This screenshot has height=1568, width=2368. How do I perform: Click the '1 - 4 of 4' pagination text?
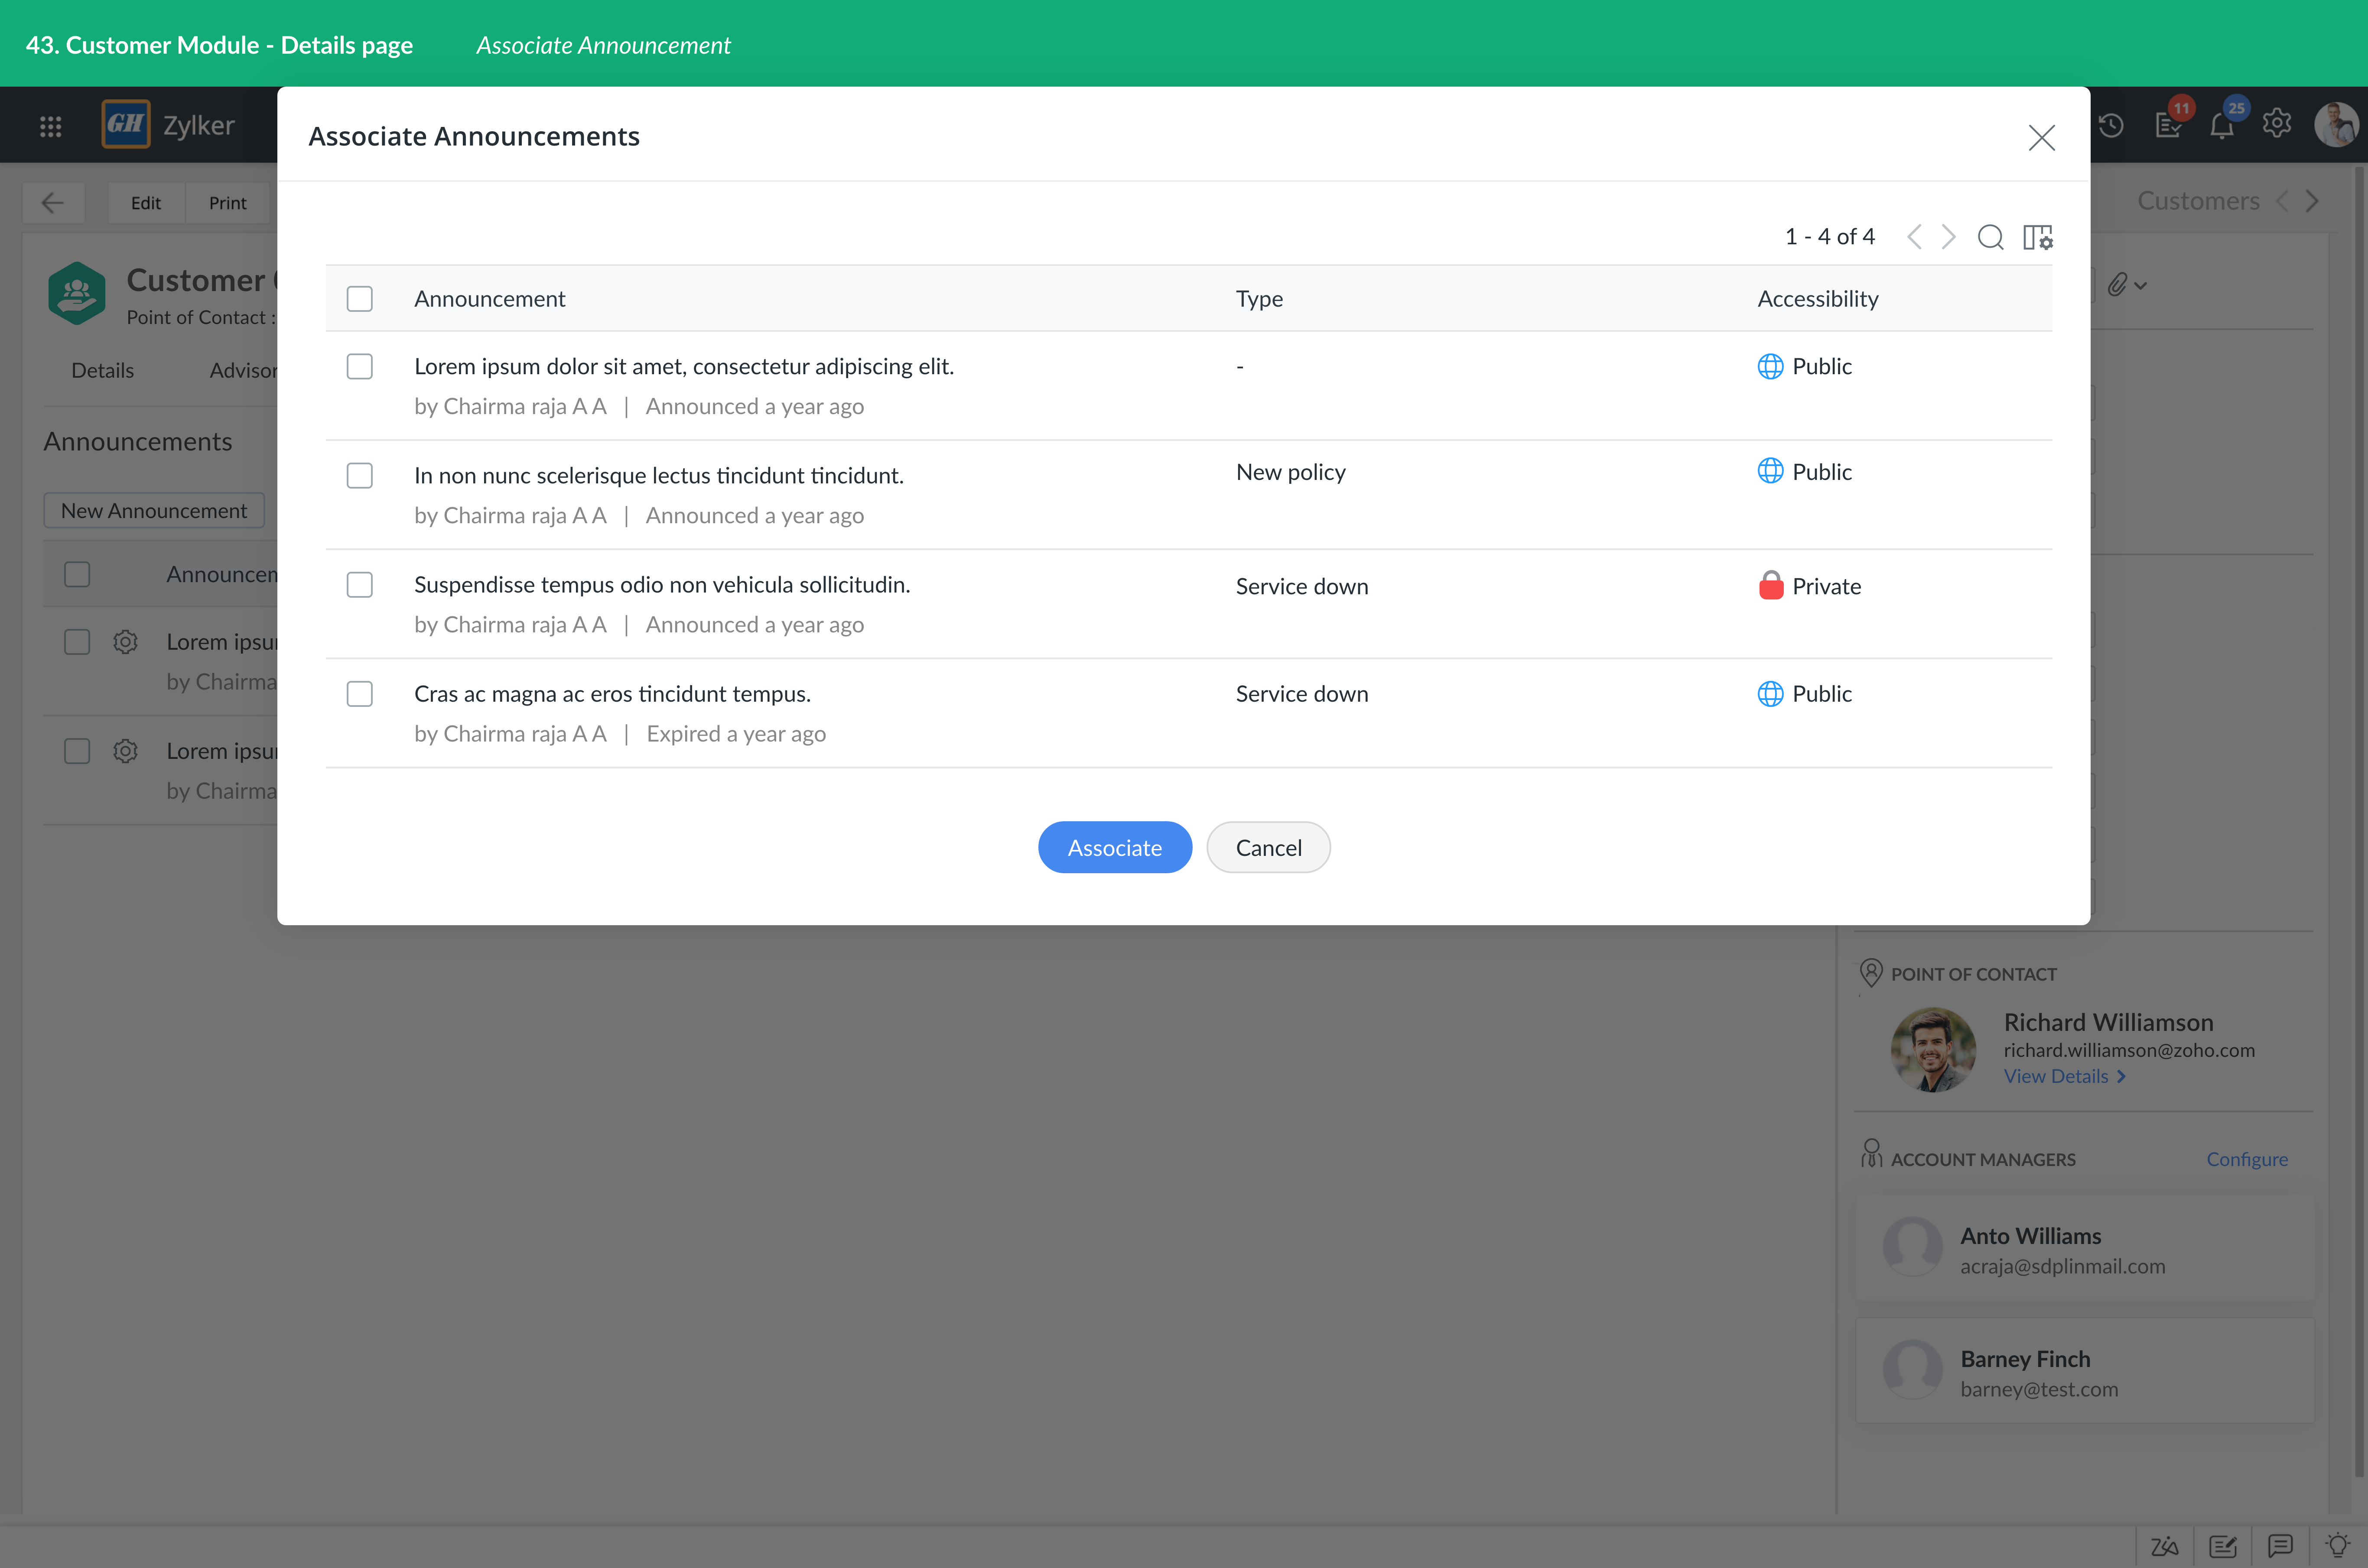tap(1830, 237)
